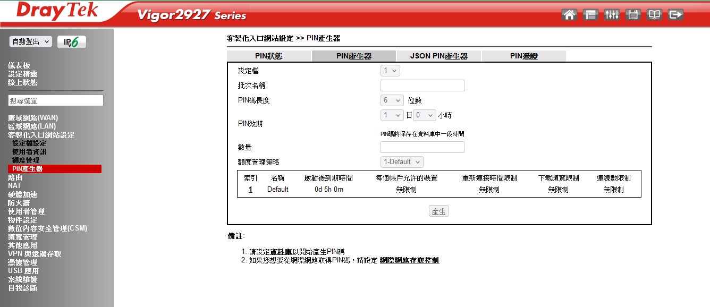Click the Home icon in header
This screenshot has width=710, height=307.
pyautogui.click(x=569, y=15)
